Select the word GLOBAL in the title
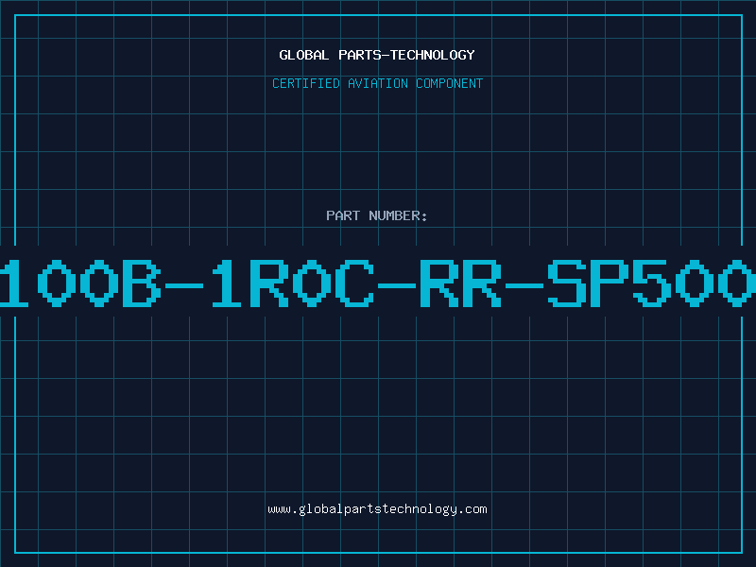 coord(304,55)
